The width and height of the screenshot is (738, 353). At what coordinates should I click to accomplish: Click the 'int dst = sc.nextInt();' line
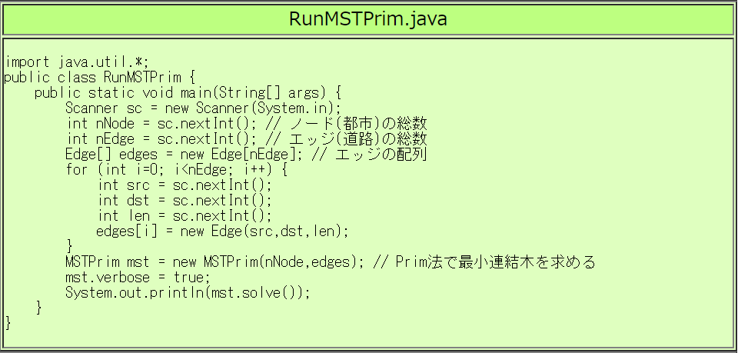coord(184,200)
